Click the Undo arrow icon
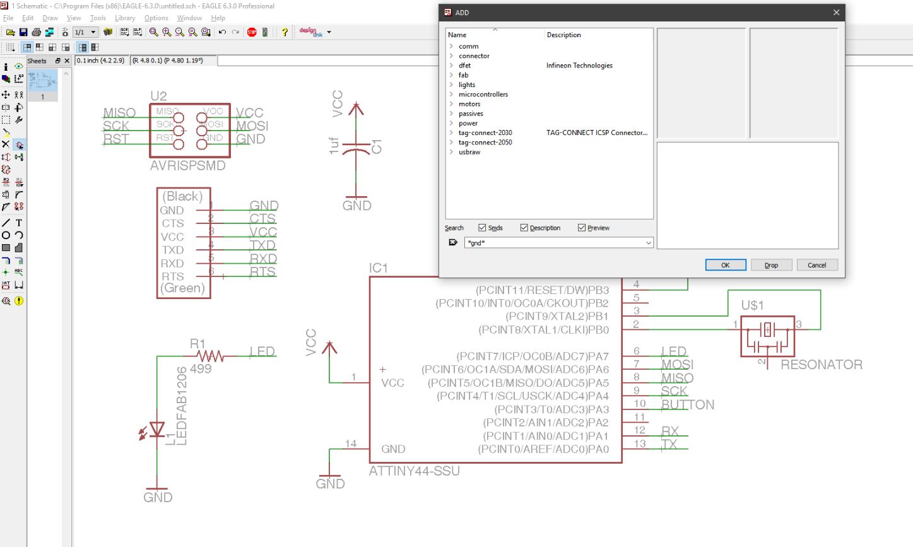Screen dimensions: 913x547 [222, 32]
